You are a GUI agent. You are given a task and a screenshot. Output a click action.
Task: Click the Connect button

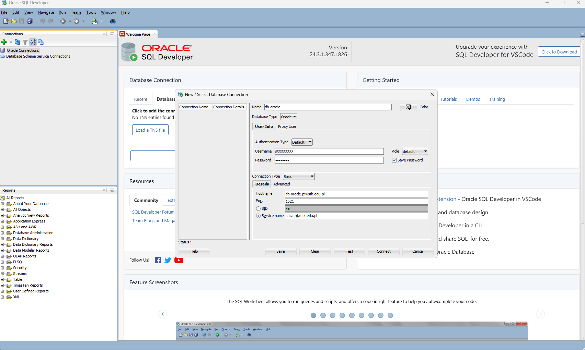pos(383,251)
